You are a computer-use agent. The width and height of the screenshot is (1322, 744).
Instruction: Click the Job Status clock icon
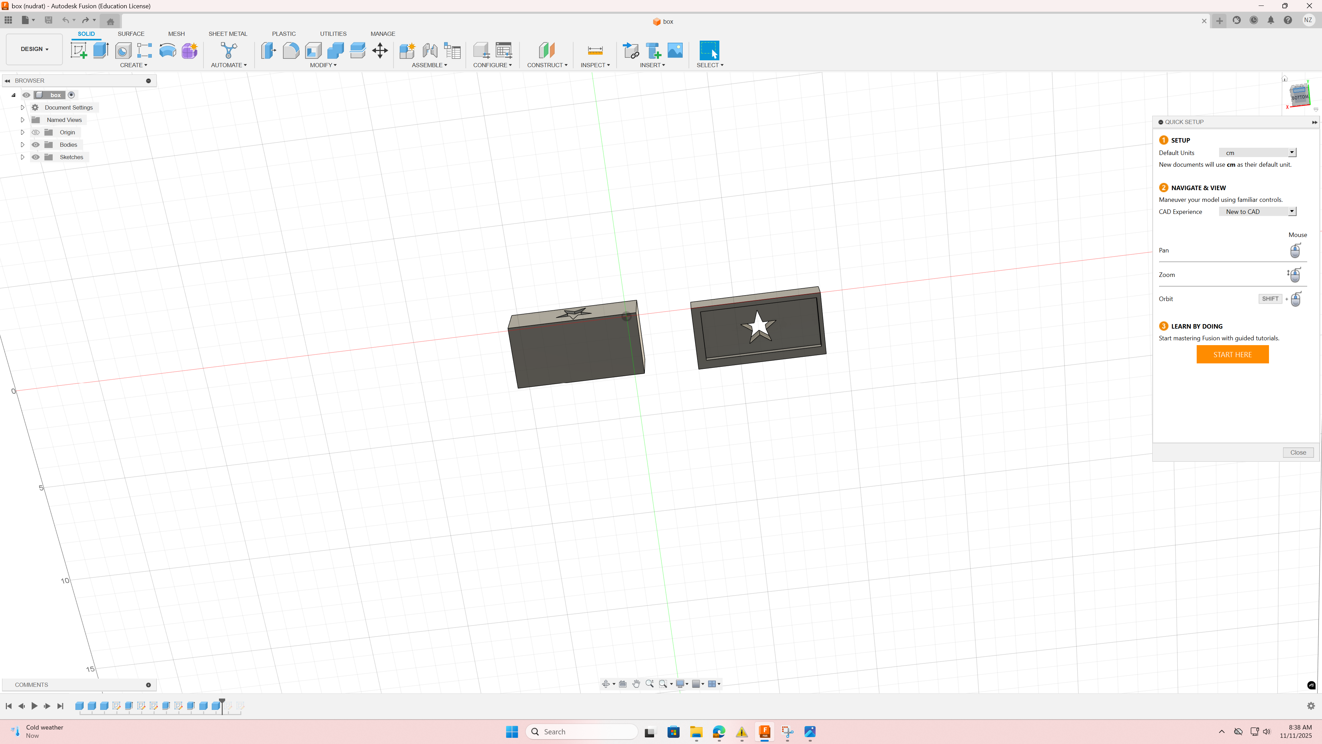[1254, 21]
